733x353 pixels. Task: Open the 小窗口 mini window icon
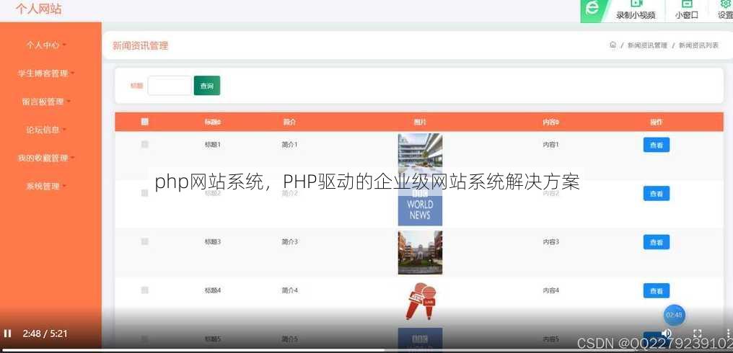tap(686, 4)
